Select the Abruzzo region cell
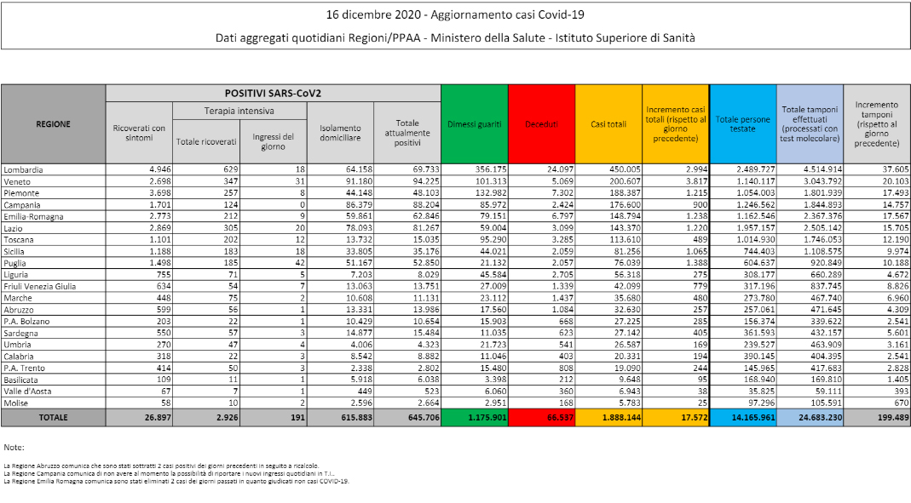This screenshot has width=911, height=503. click(54, 309)
